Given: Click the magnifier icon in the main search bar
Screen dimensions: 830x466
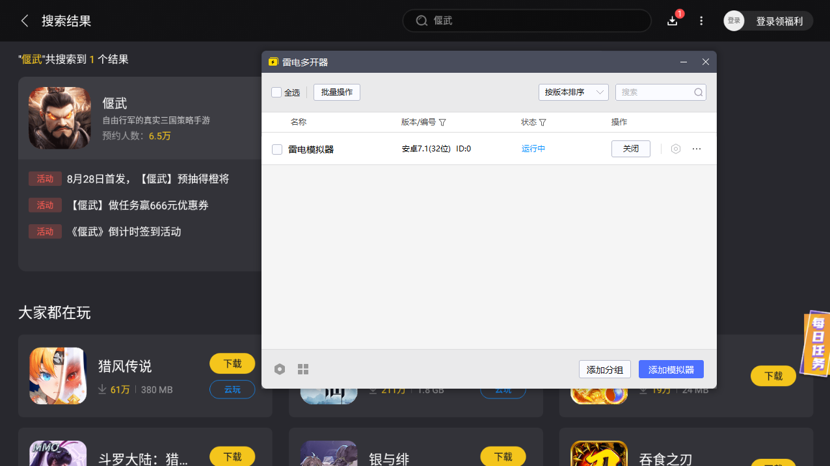Looking at the screenshot, I should click(421, 20).
